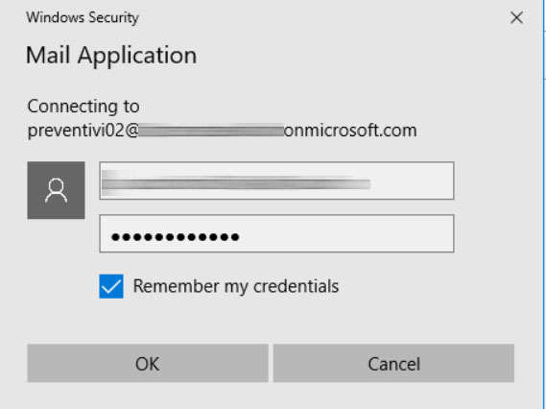Focus the blurred username input field

pyautogui.click(x=276, y=180)
